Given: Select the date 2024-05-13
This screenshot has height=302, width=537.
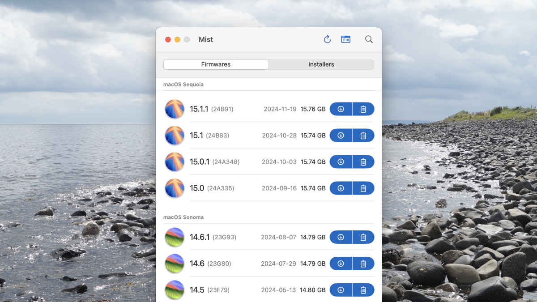Looking at the screenshot, I should click(279, 290).
